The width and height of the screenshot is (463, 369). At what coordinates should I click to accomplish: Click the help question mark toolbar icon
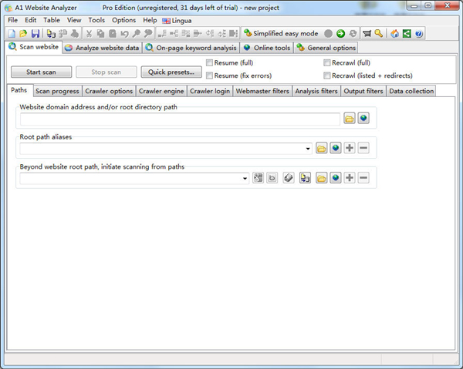tap(419, 34)
